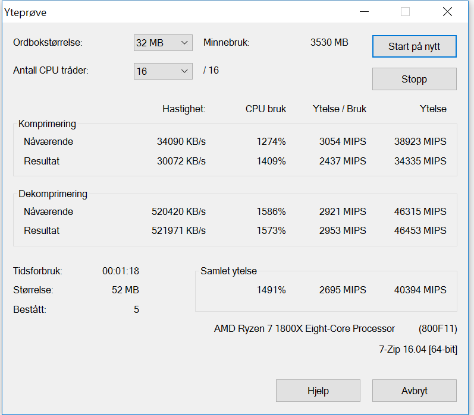Click the Samlet ytelse 40394 MIPS value
Image resolution: width=474 pixels, height=415 pixels.
pos(420,290)
